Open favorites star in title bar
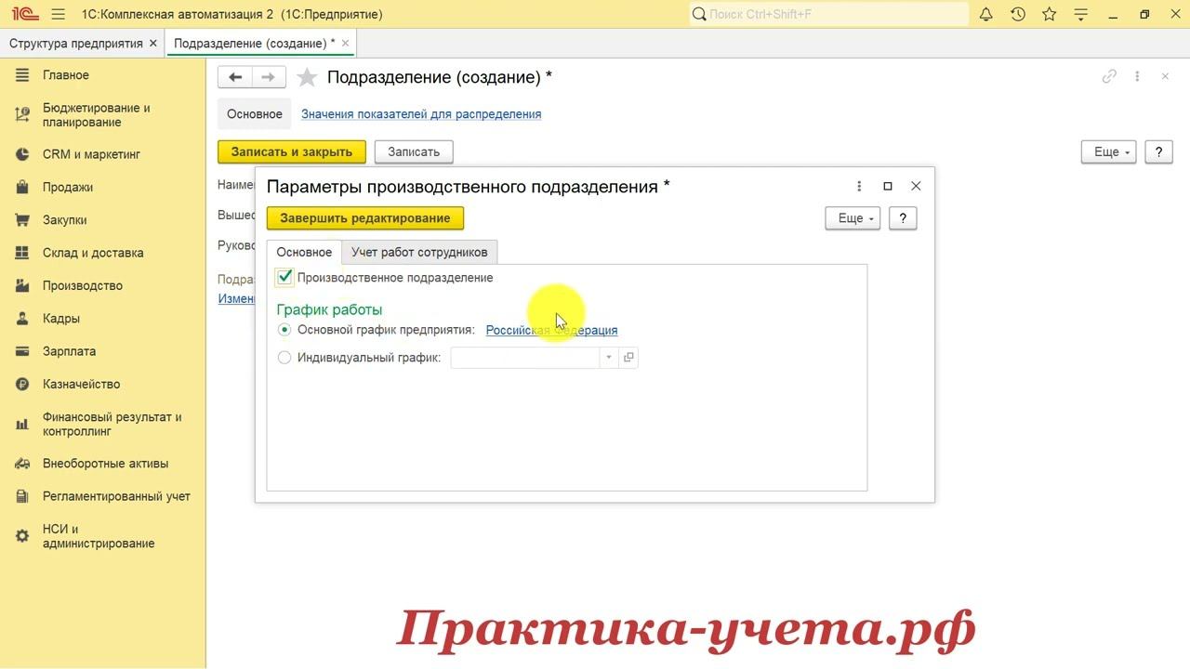This screenshot has height=669, width=1190. tap(1049, 14)
